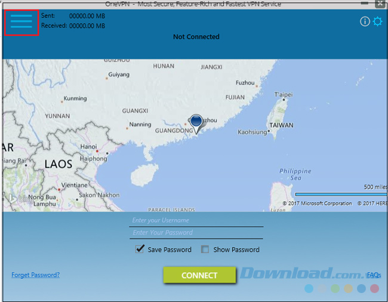This screenshot has height=302, width=388.
Task: Focus the Password input field
Action: coord(196,233)
